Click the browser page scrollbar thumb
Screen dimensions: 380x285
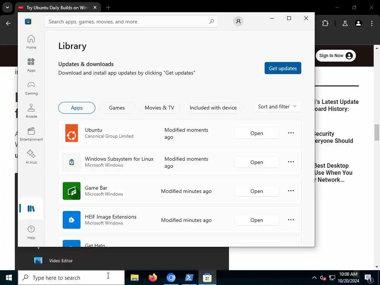coord(377,132)
